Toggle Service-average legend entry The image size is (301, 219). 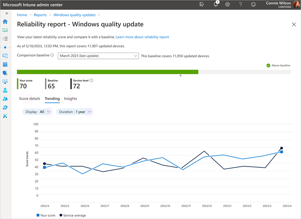coord(73,215)
